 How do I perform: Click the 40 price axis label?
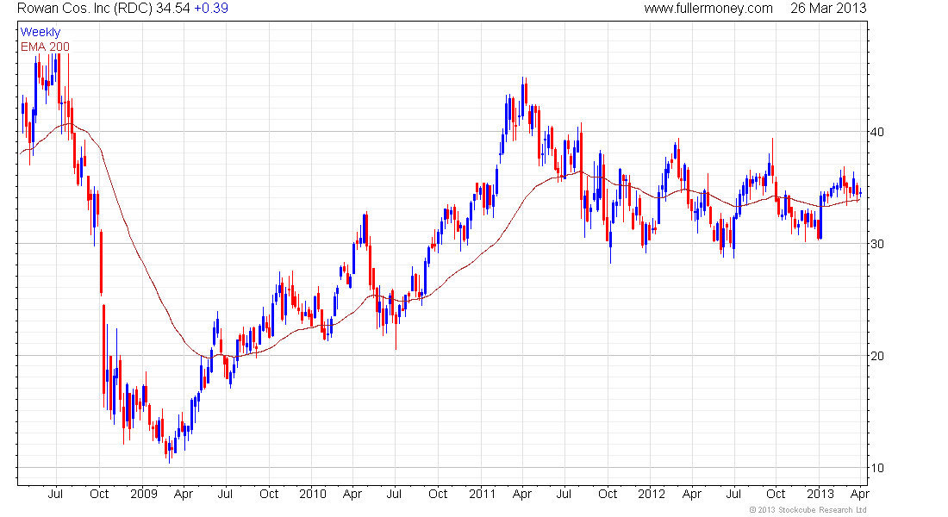[x=876, y=132]
